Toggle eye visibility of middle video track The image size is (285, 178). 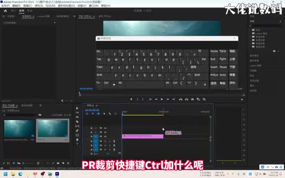coord(105,132)
